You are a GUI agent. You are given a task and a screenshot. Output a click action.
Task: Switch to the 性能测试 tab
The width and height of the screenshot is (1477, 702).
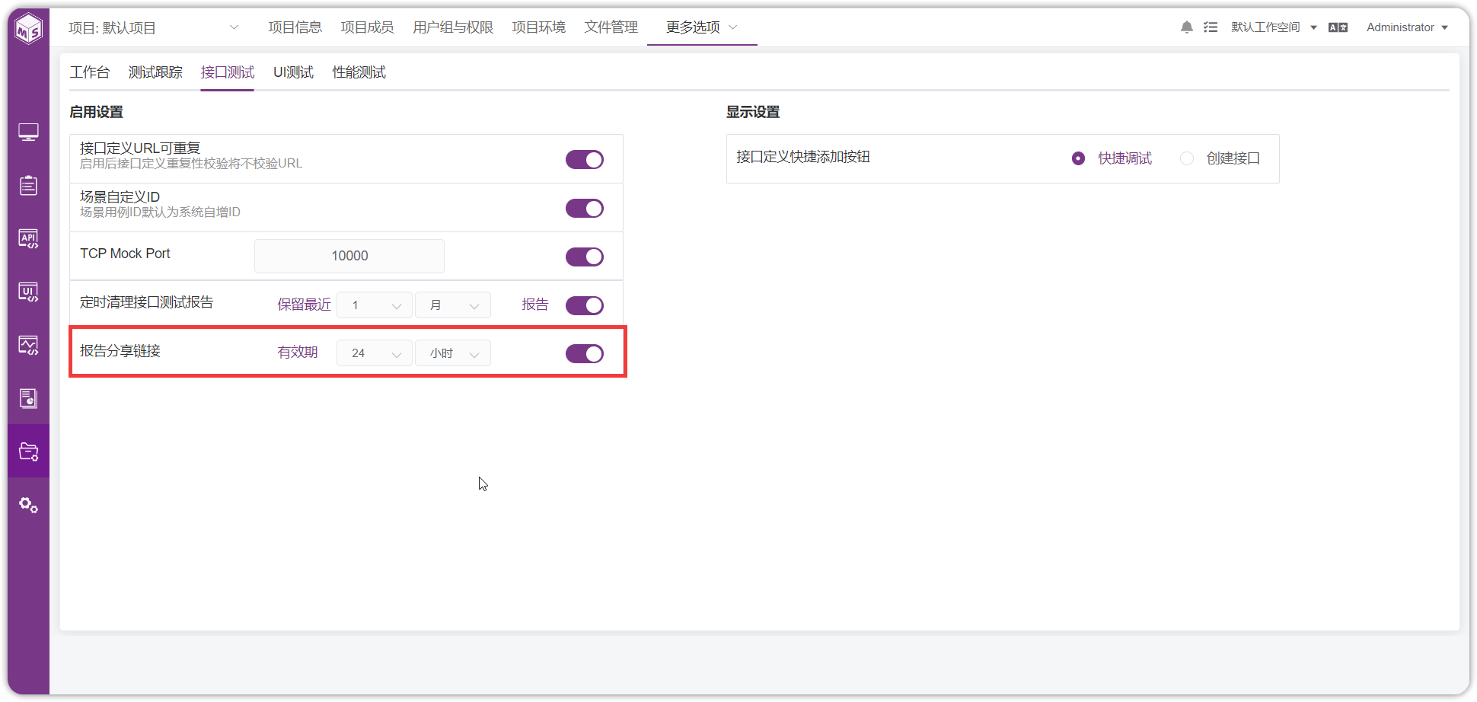(x=359, y=72)
